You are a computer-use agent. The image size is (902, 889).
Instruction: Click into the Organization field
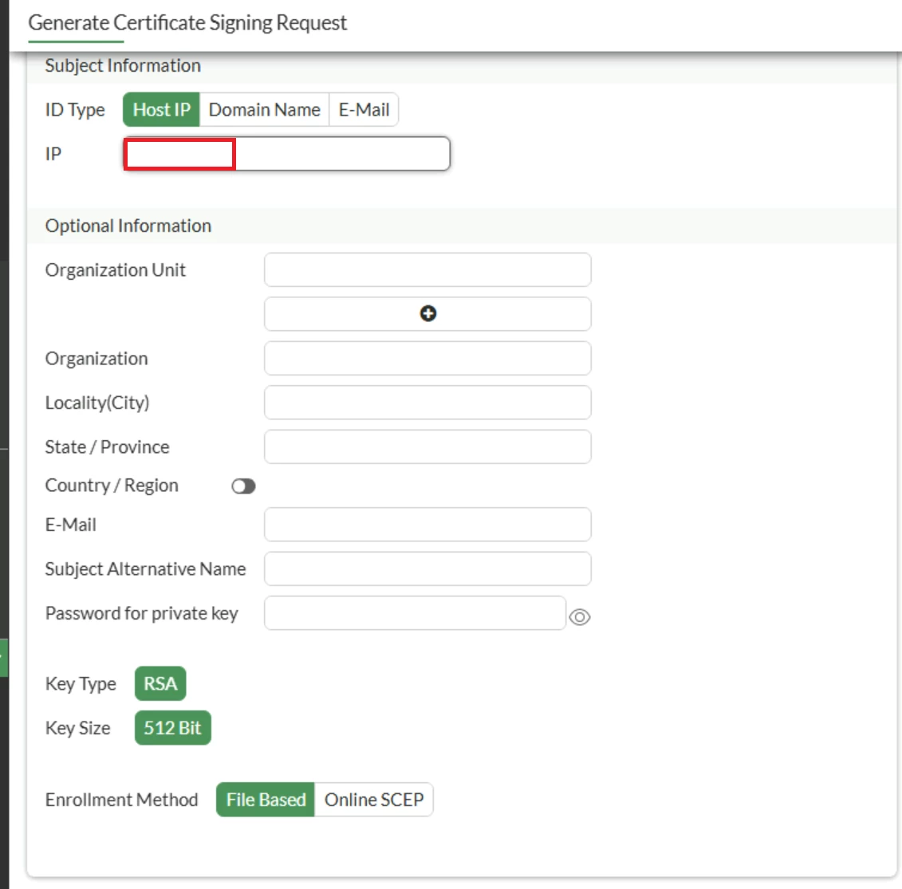point(427,358)
